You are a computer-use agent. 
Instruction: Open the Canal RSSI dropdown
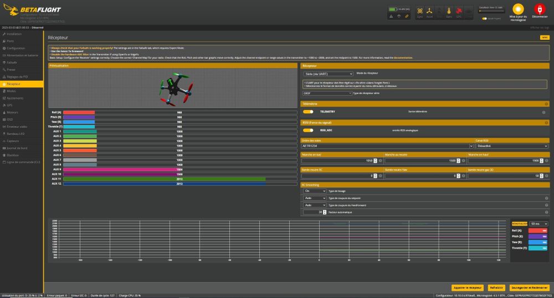tap(511, 146)
